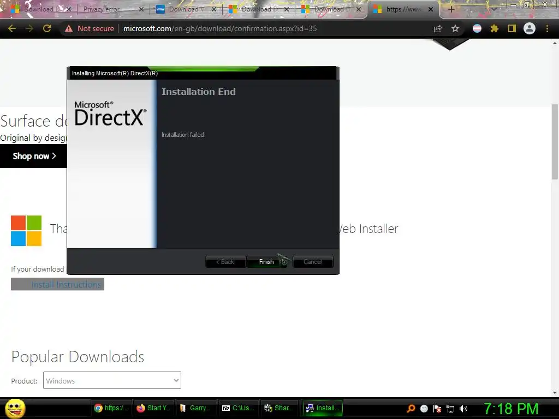Click the striped round extension icon
This screenshot has width=559, height=419.
[x=477, y=28]
